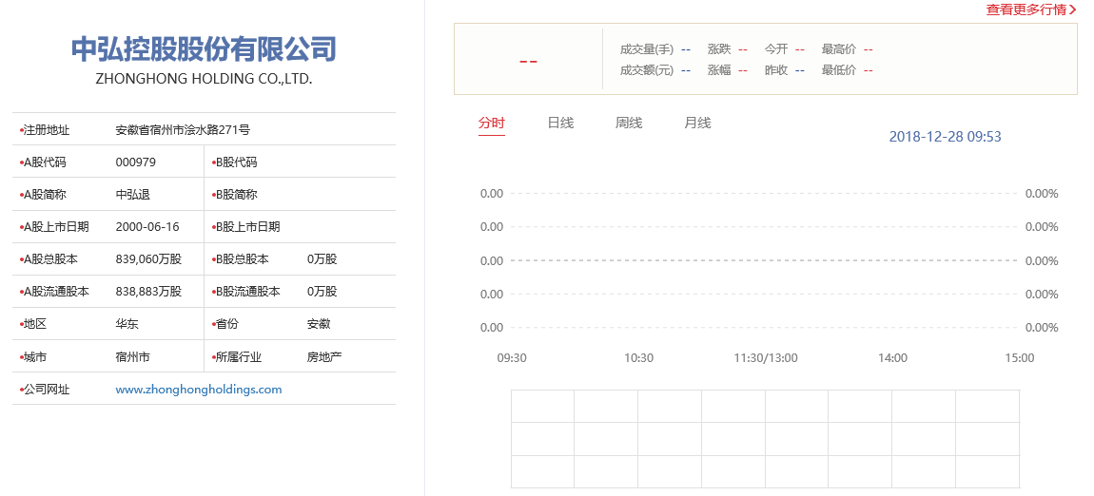Click the 11:30/13:00 time axis marker
This screenshot has height=496, width=1094.
(x=765, y=358)
